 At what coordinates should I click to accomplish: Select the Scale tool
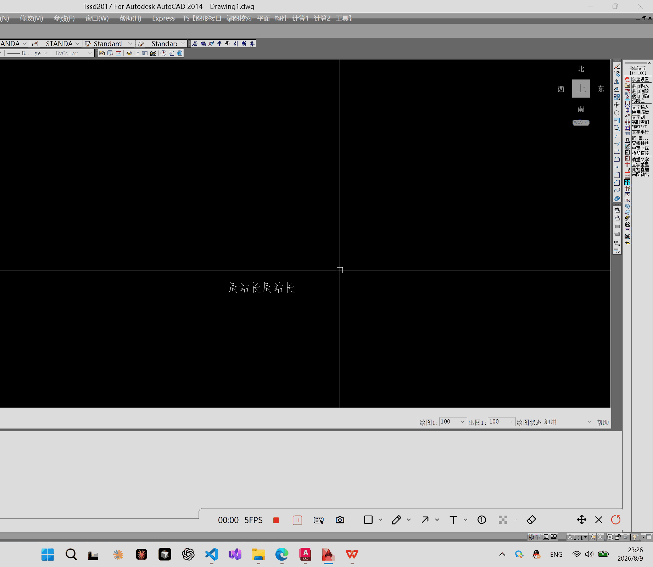[x=617, y=120]
